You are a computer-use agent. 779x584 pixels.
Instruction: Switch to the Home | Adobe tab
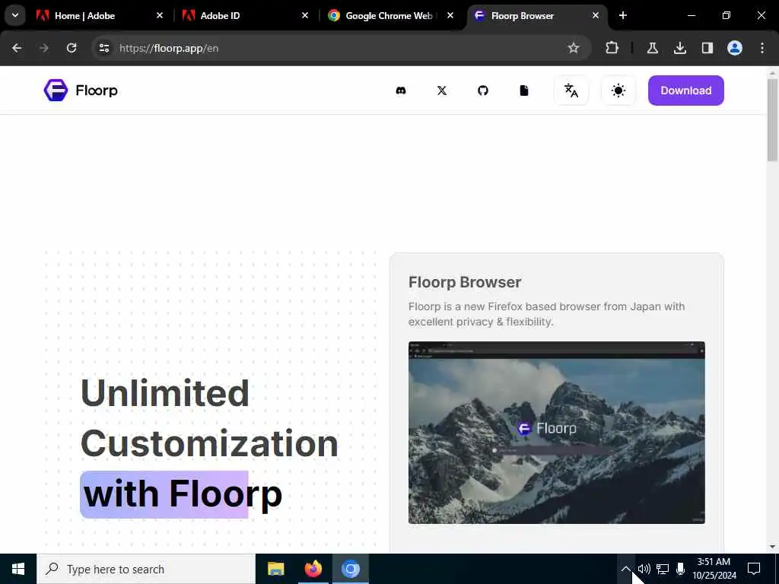(100, 15)
